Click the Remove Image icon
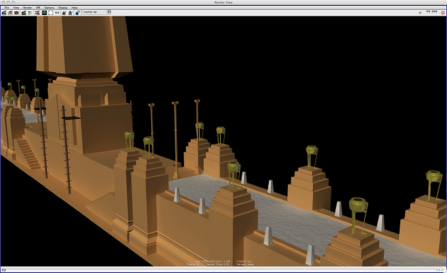 70,13
